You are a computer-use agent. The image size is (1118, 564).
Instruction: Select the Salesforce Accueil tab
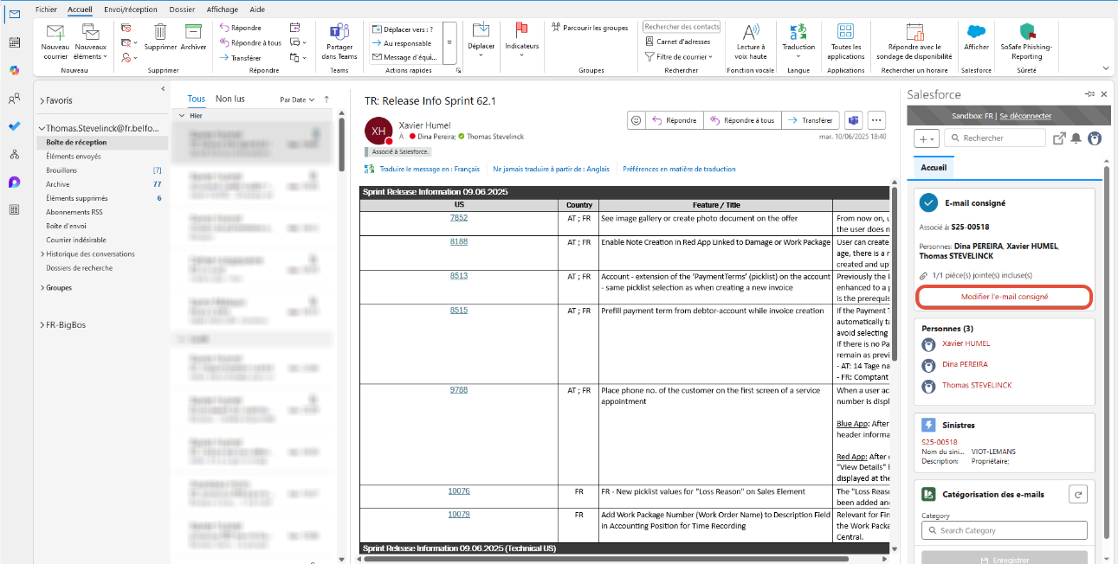934,167
